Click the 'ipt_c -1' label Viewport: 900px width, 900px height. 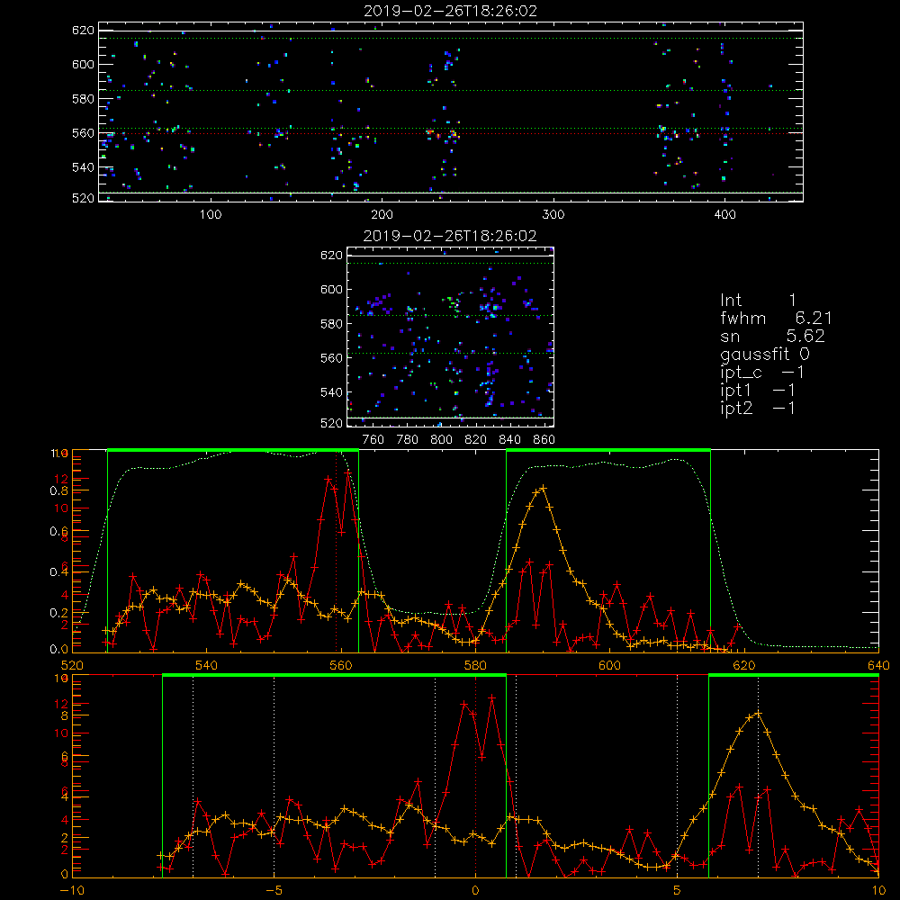[762, 373]
